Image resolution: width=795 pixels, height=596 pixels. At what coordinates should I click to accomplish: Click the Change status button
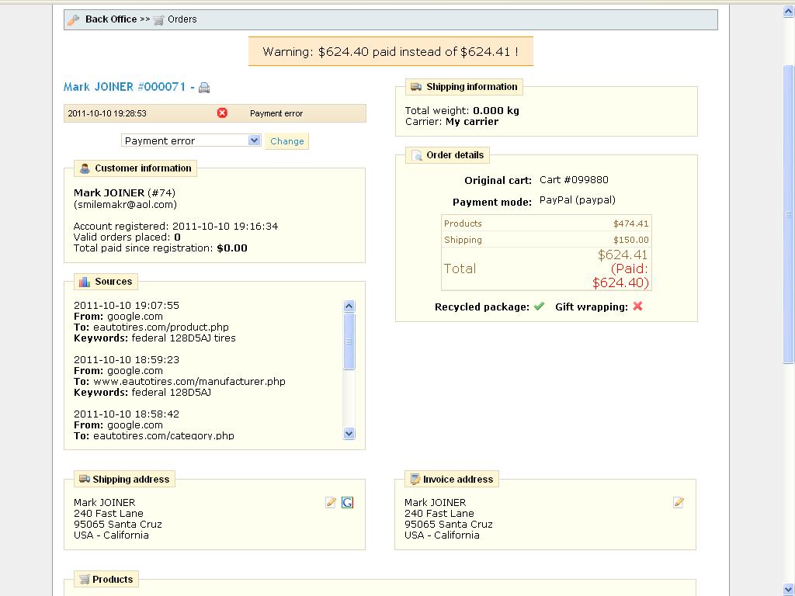click(287, 141)
